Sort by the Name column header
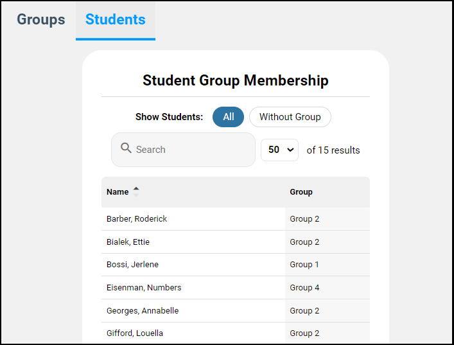Image resolution: width=454 pixels, height=345 pixels. pos(118,192)
